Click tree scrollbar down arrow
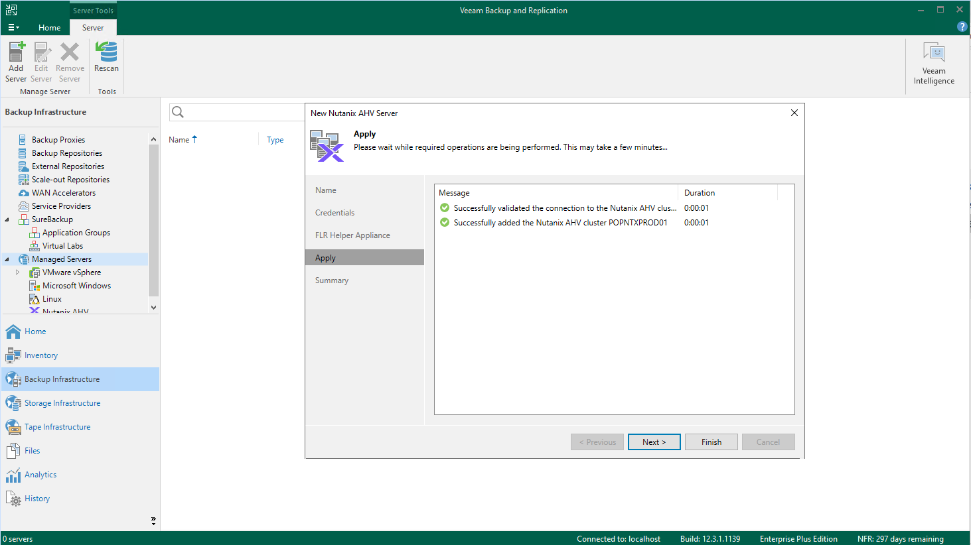The width and height of the screenshot is (971, 545). [x=153, y=307]
